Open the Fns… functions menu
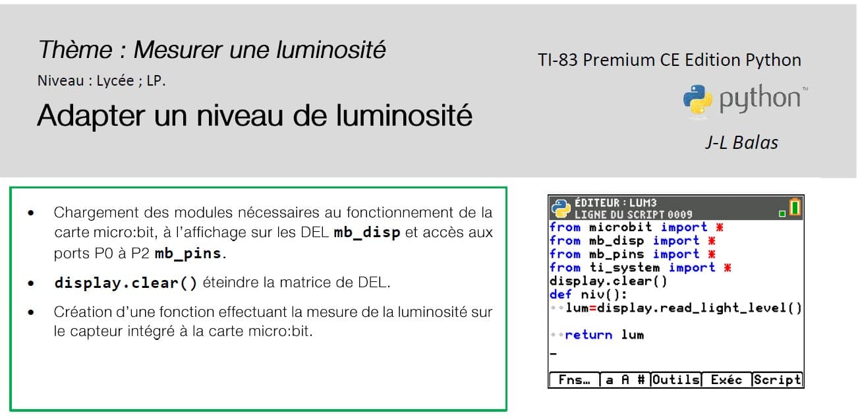The height and width of the screenshot is (419, 860). tap(574, 380)
